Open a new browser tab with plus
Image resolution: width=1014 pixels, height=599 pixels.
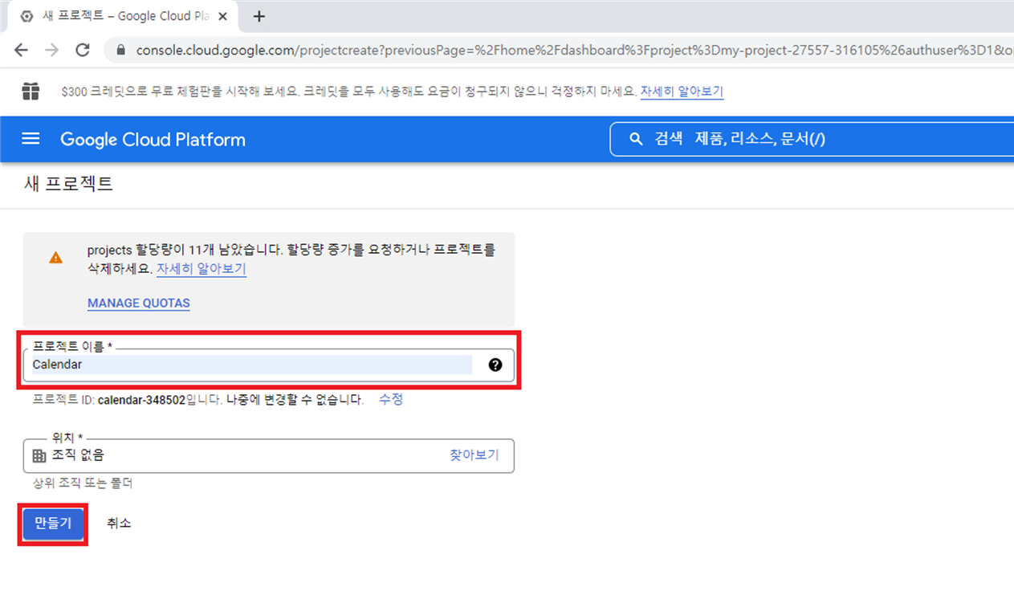(259, 16)
